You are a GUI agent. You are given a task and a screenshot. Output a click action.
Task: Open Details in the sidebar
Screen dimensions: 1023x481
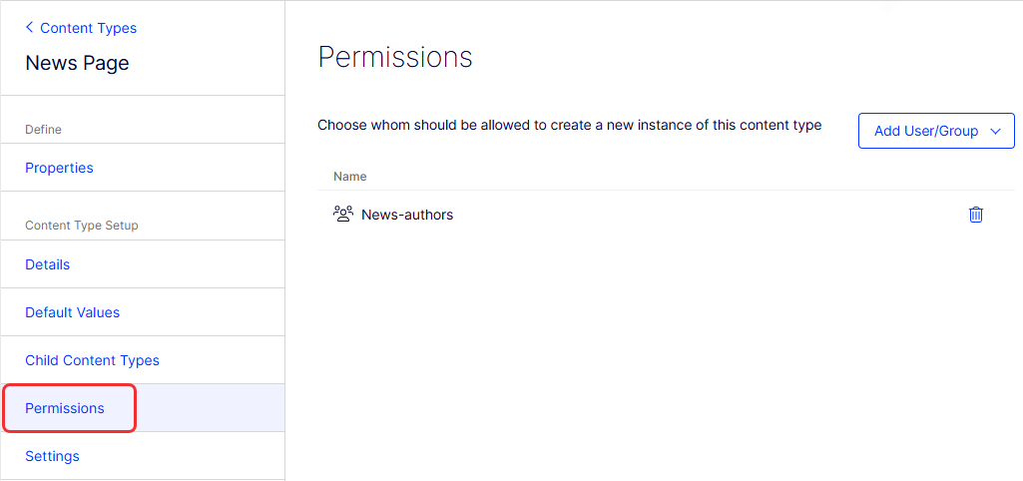47,264
